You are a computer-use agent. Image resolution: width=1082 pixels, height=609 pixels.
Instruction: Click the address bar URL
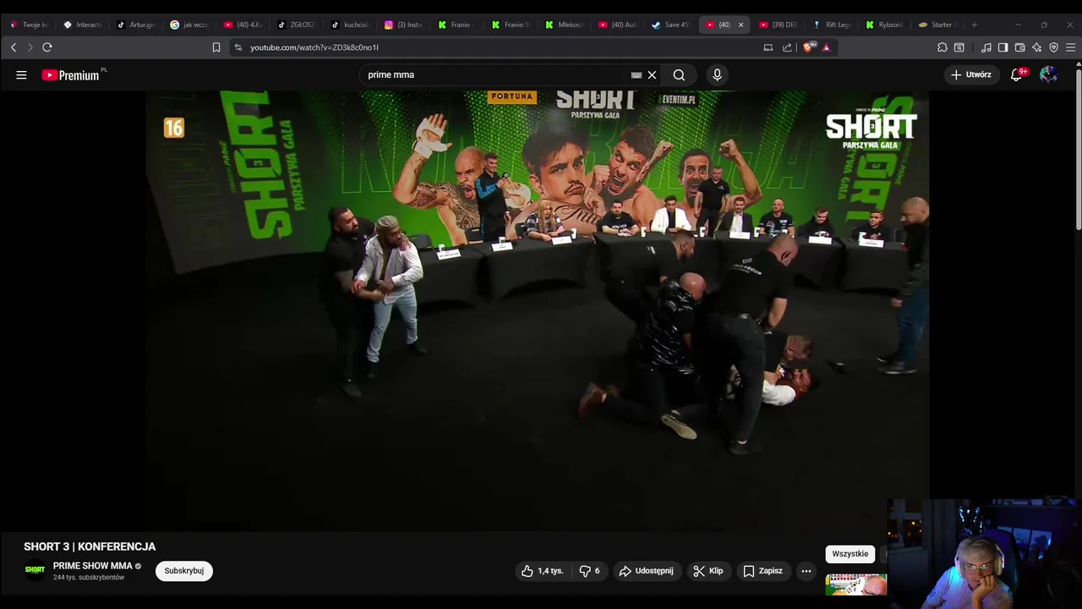(x=314, y=47)
